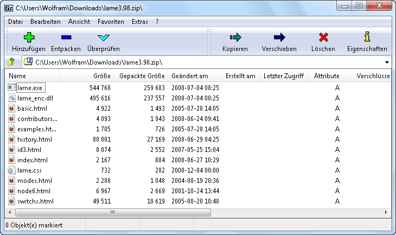Open the Datei menu
This screenshot has width=396, height=235.
pos(16,22)
